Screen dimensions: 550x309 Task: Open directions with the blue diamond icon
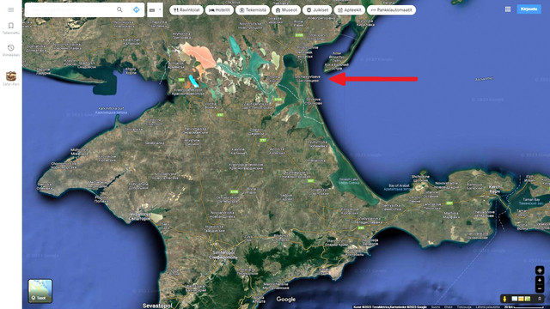tap(136, 9)
